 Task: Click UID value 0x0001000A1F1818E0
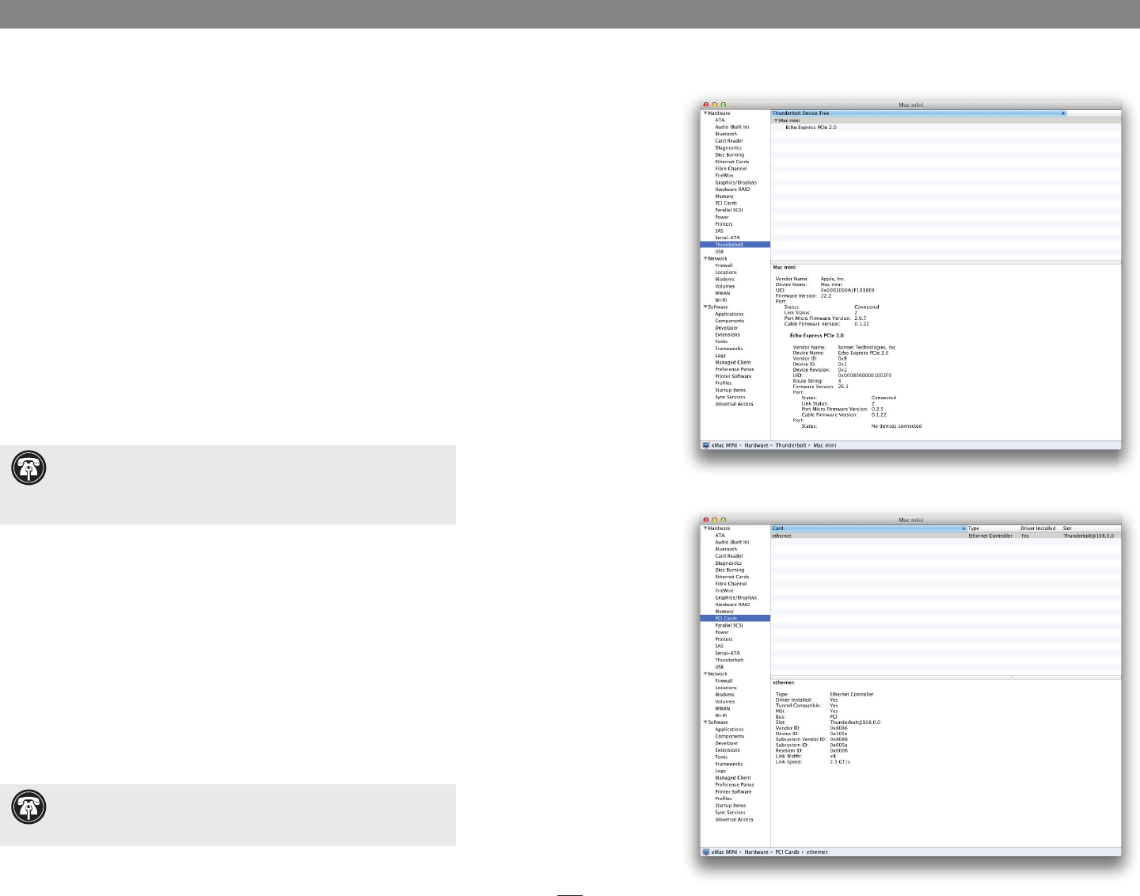847,290
